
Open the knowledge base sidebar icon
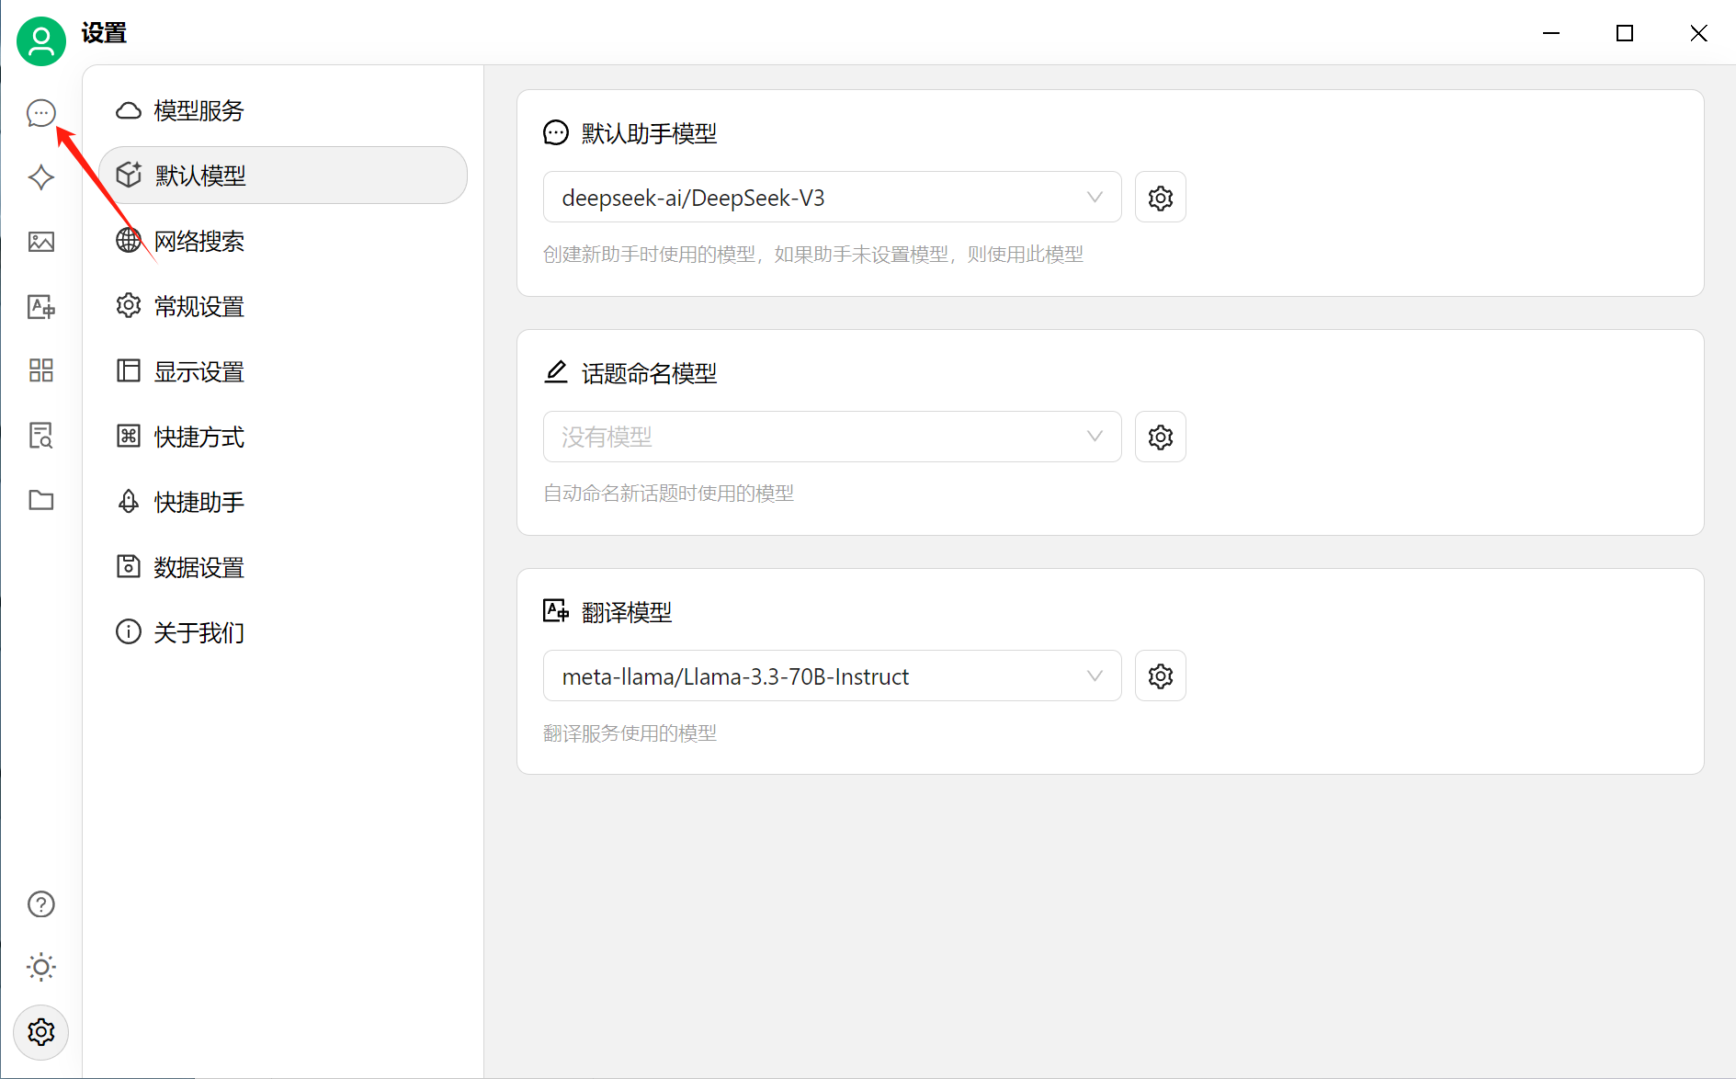coord(41,435)
